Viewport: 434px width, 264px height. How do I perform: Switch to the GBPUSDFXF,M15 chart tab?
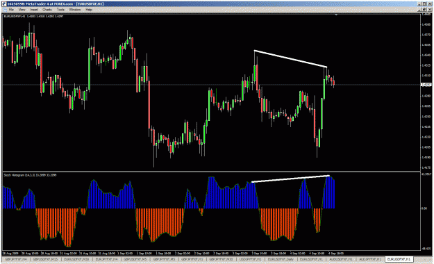pos(45,259)
